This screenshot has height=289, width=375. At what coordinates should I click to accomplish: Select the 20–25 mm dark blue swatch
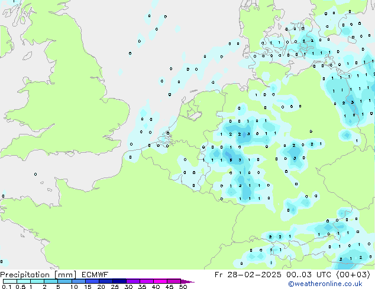[x=106, y=281]
